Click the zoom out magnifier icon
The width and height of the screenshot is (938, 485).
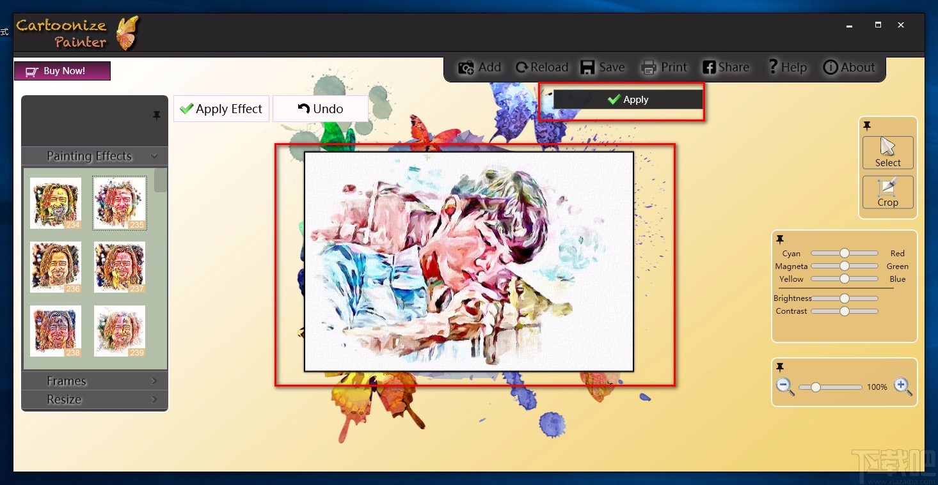785,387
